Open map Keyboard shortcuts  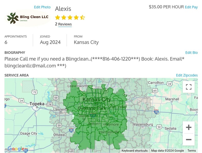(x=134, y=151)
